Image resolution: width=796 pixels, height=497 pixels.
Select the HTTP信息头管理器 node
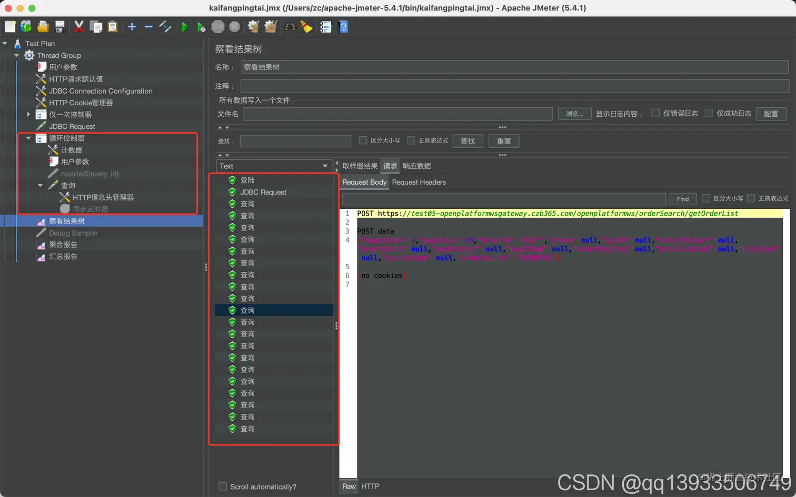tap(103, 197)
